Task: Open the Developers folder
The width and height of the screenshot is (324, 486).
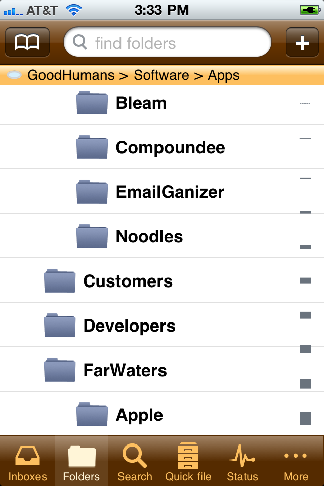Action: 129,326
